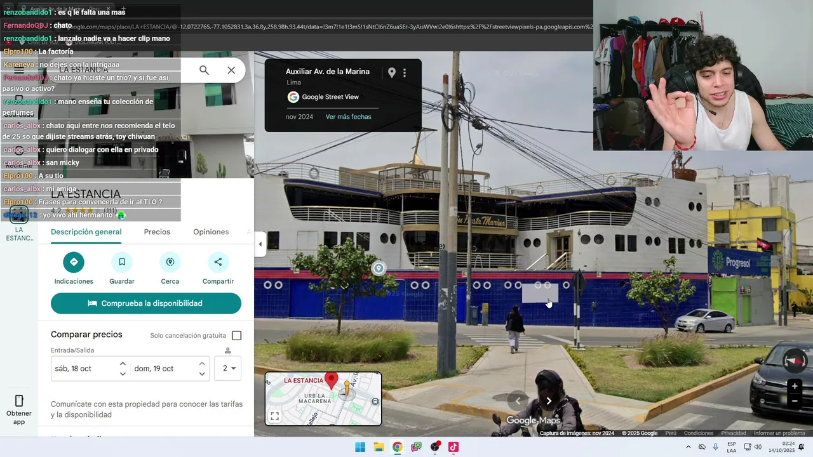
Task: Click the check-out date field dom, 19 oct
Action: tap(170, 368)
